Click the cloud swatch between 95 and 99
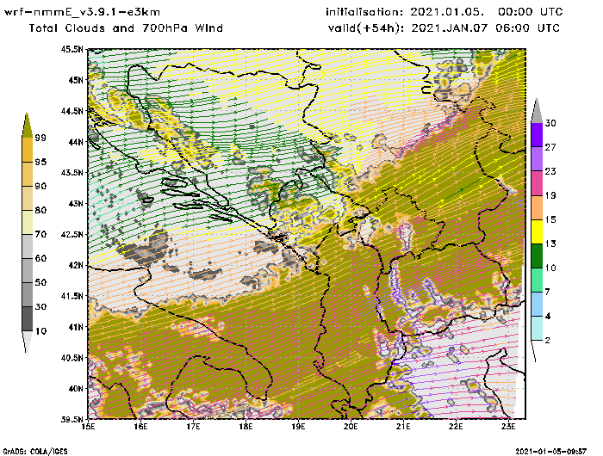The height and width of the screenshot is (456, 603). click(28, 150)
